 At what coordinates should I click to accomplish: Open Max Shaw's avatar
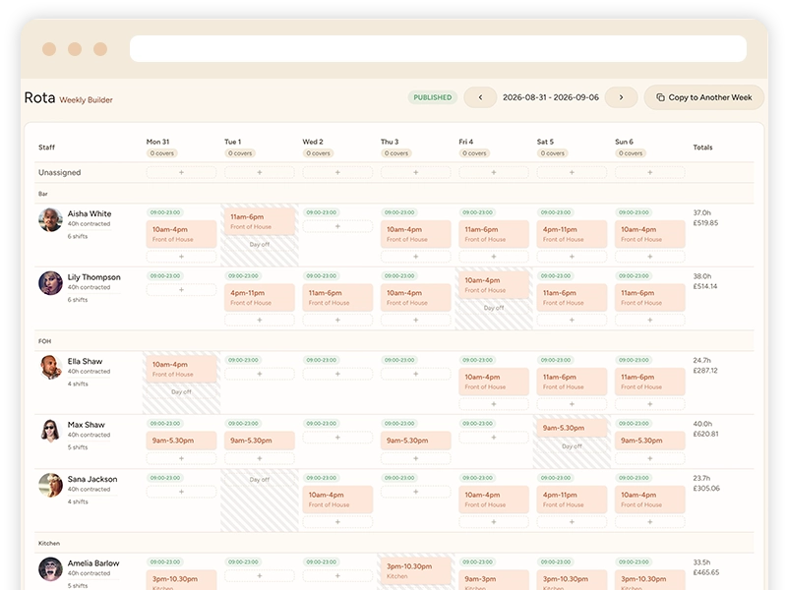coord(51,431)
